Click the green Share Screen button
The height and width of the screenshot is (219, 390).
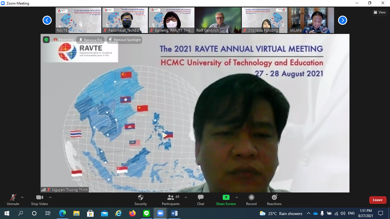pyautogui.click(x=226, y=200)
